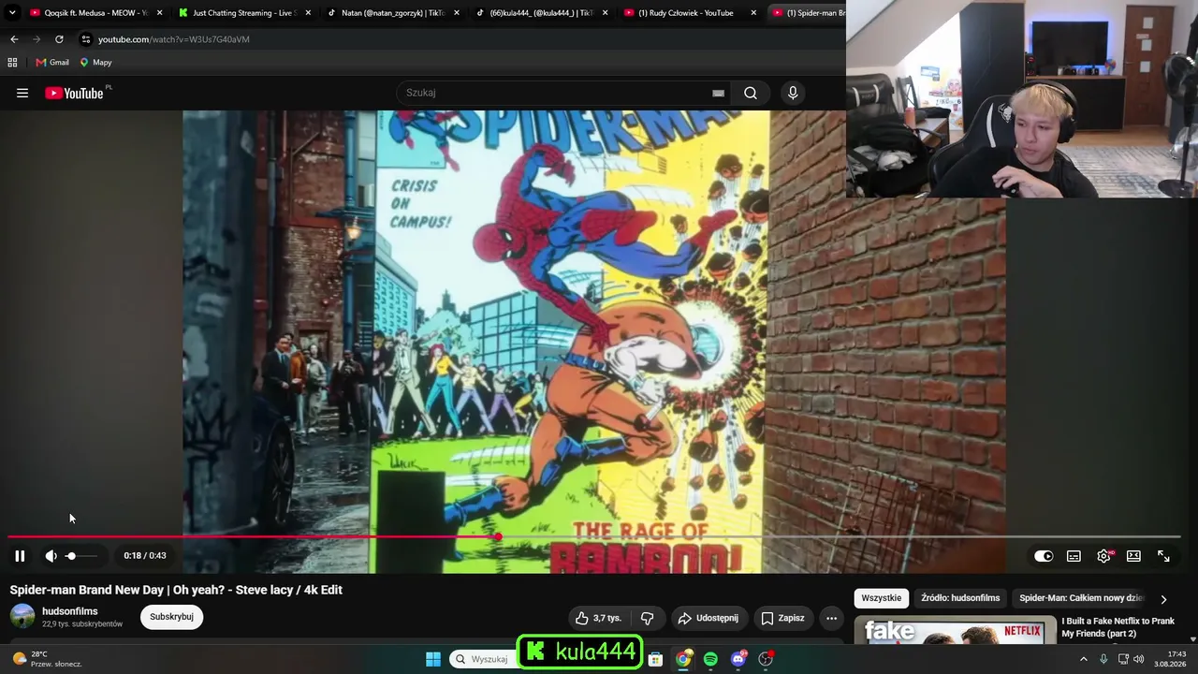Go to the YouTube home logo
This screenshot has width=1198, height=674.
coord(75,93)
